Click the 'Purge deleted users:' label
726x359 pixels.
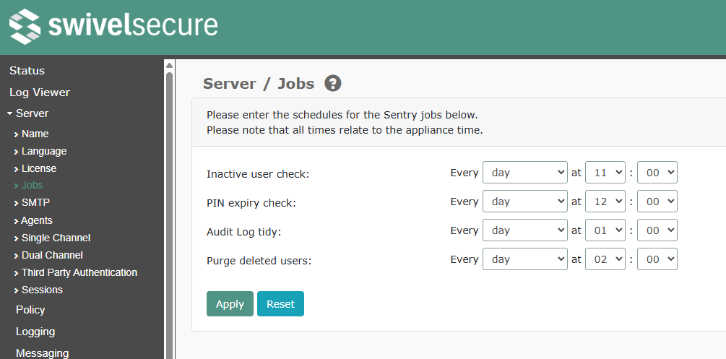click(x=259, y=261)
